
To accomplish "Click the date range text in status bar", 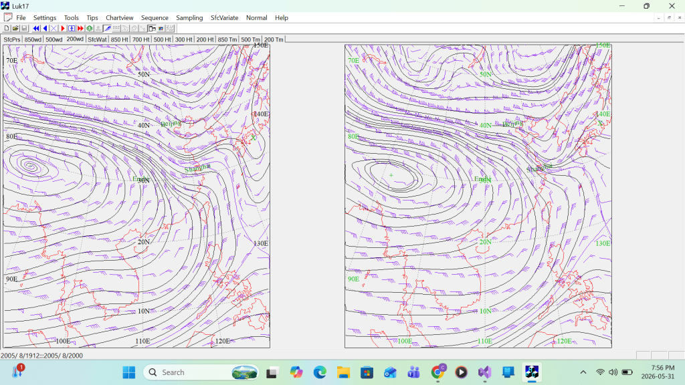I will tap(41, 356).
